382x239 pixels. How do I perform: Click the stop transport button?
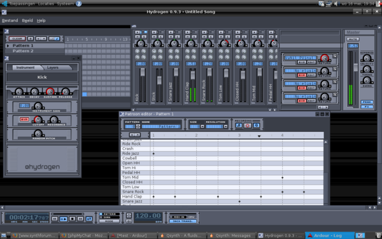coord(72,219)
